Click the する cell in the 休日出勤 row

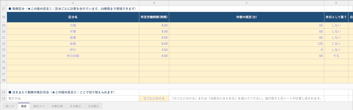336,56
